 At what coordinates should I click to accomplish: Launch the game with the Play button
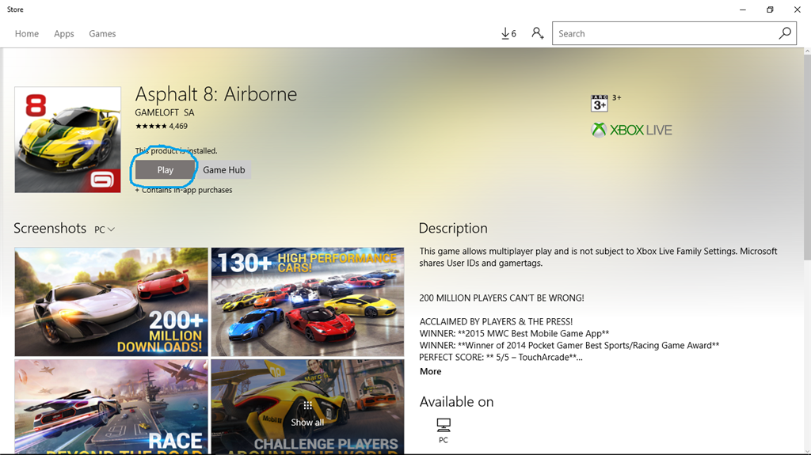click(x=166, y=169)
